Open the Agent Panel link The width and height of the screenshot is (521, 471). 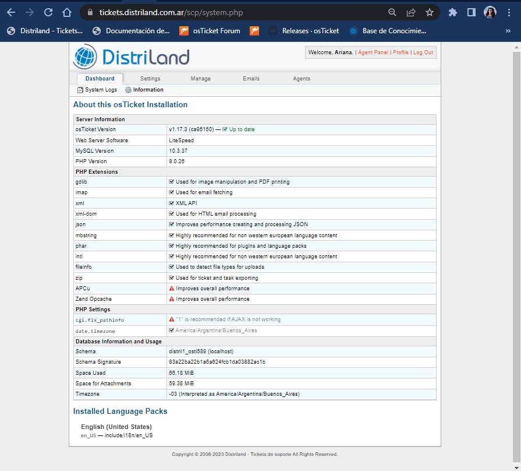coord(373,52)
